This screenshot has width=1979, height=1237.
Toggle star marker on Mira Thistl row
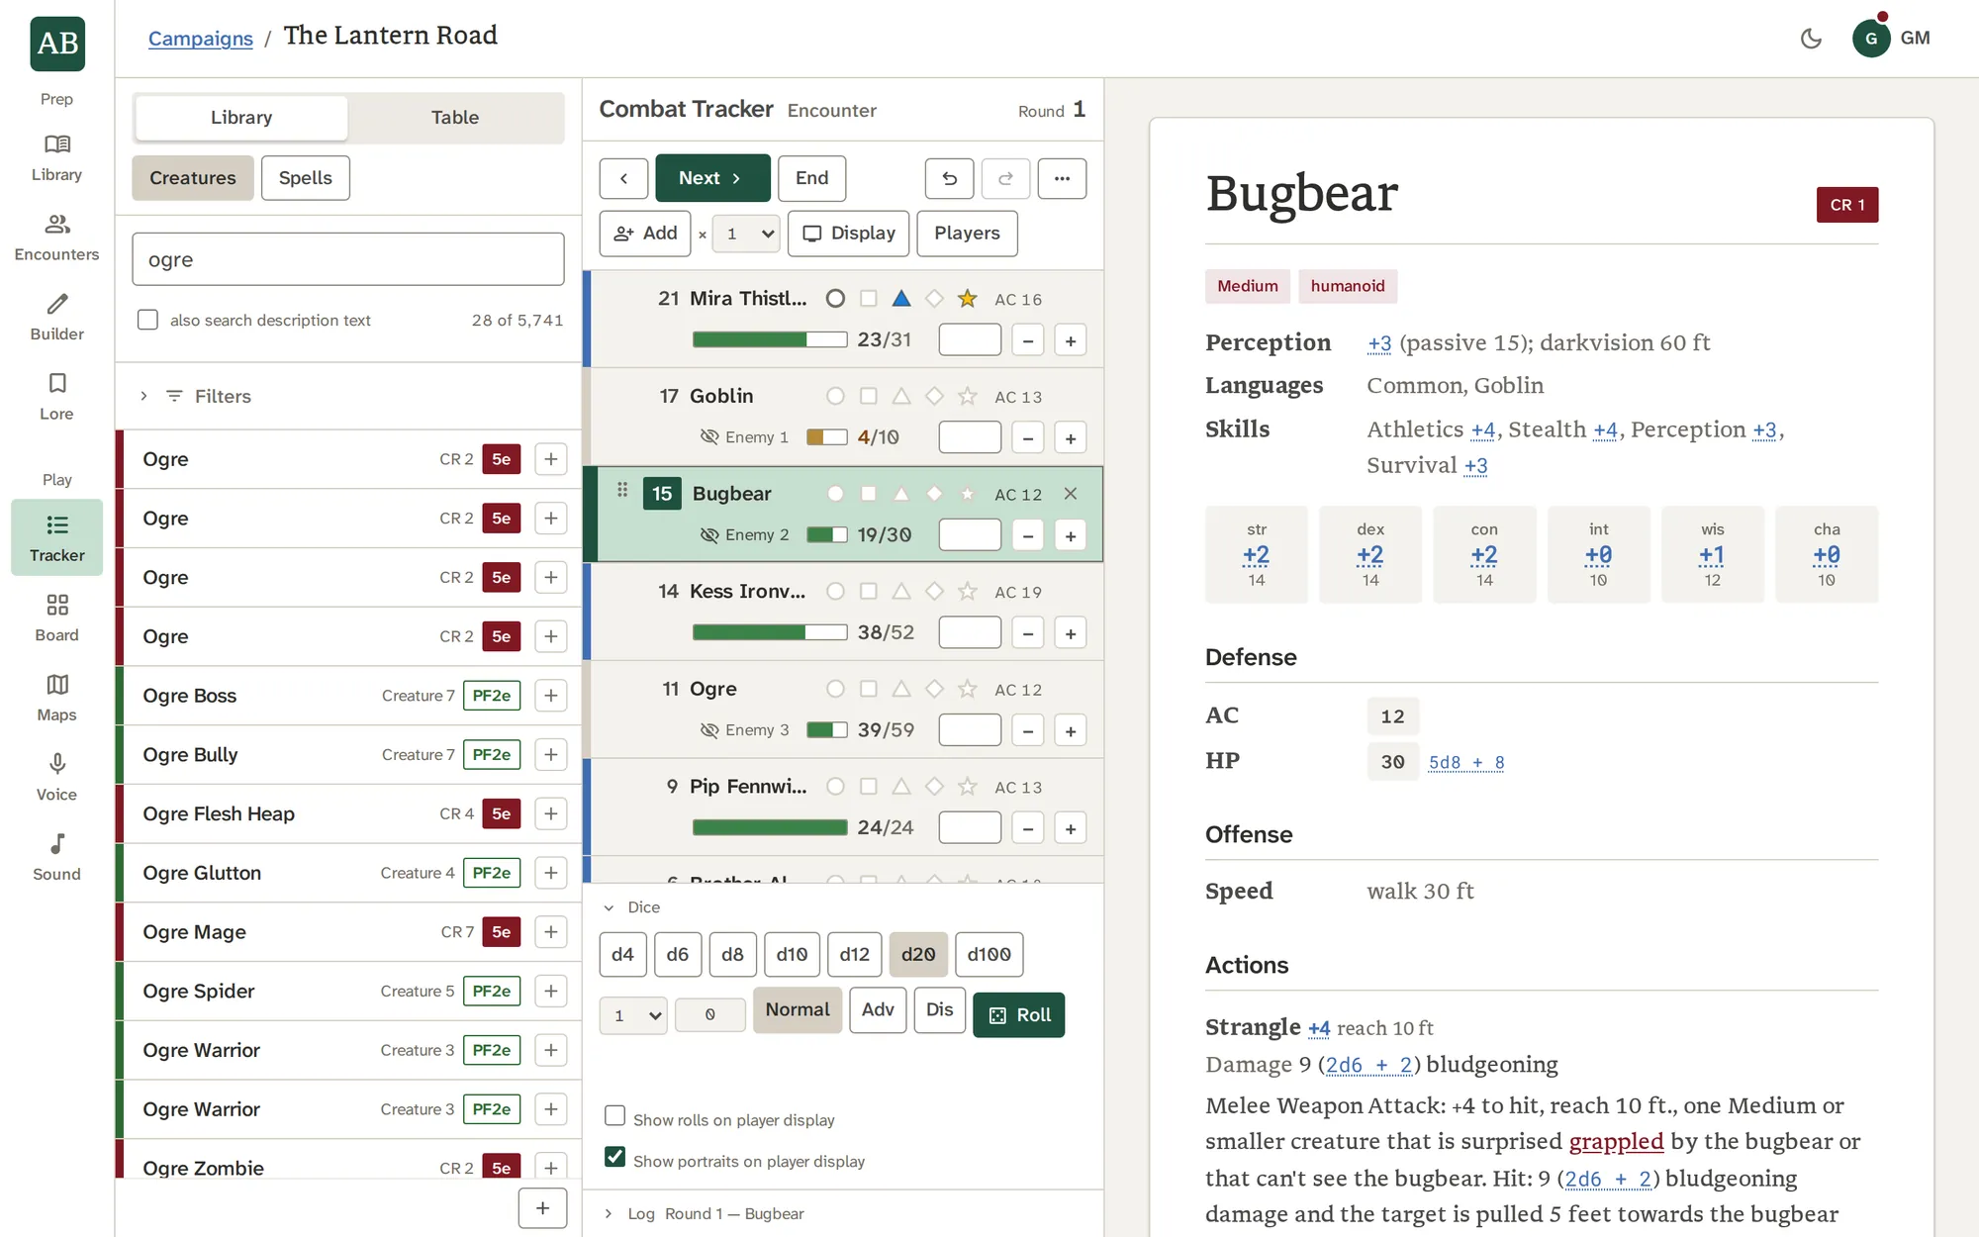point(967,299)
